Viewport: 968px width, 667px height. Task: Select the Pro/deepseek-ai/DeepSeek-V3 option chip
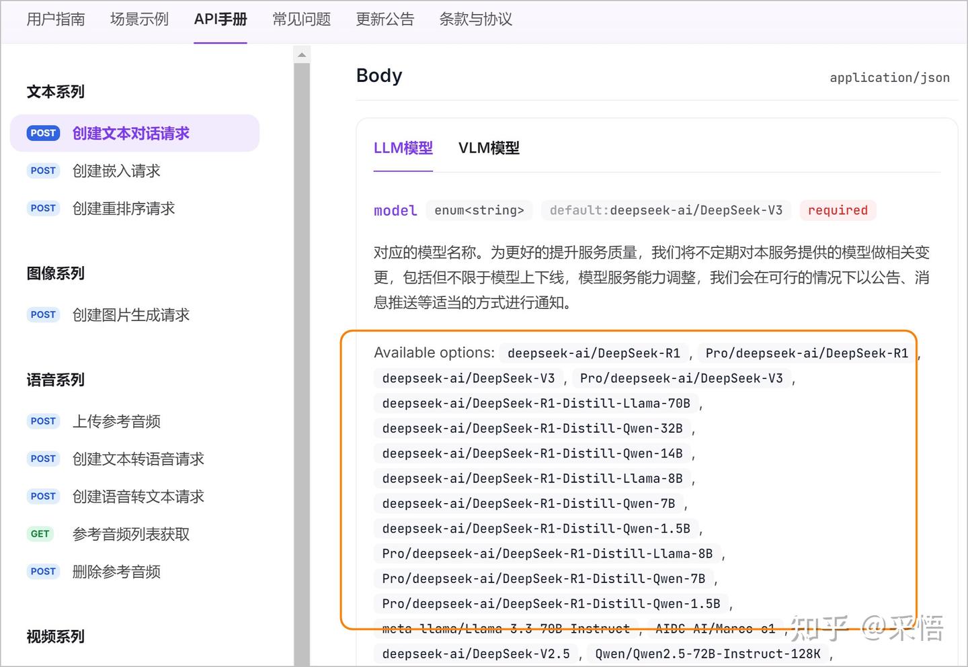pos(683,377)
